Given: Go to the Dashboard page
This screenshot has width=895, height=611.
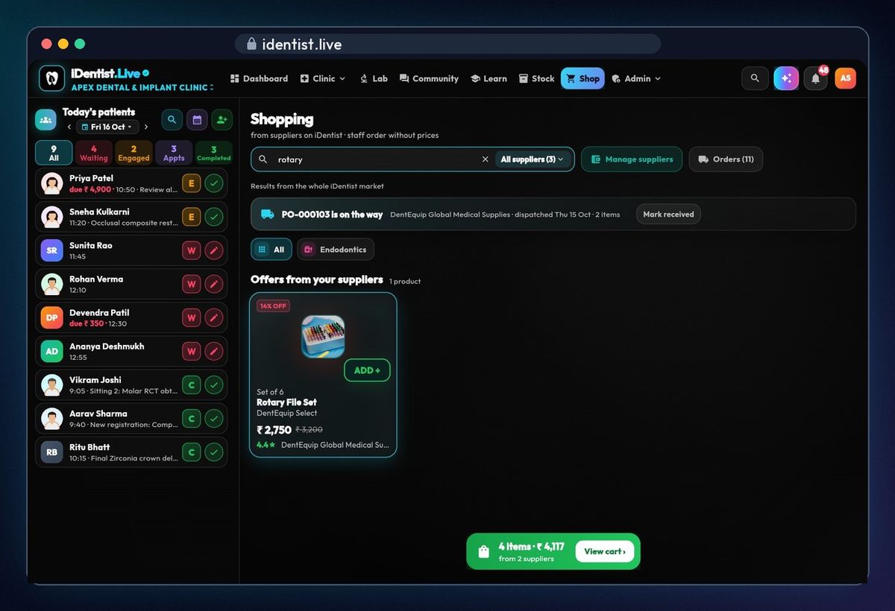Looking at the screenshot, I should (259, 78).
